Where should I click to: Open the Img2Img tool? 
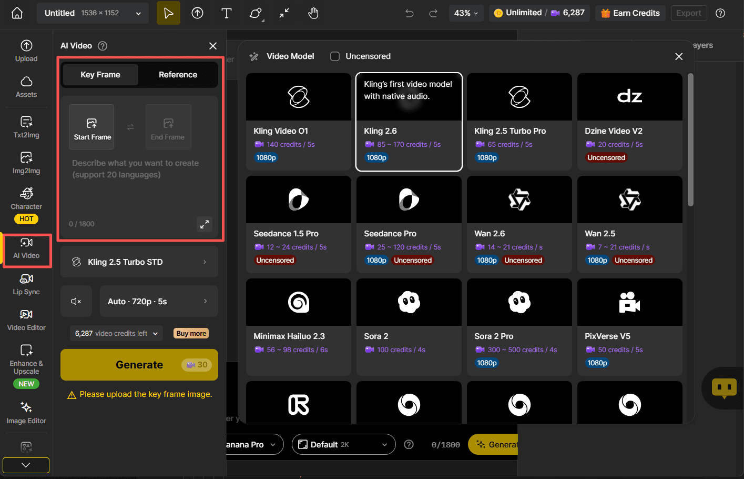click(x=26, y=163)
